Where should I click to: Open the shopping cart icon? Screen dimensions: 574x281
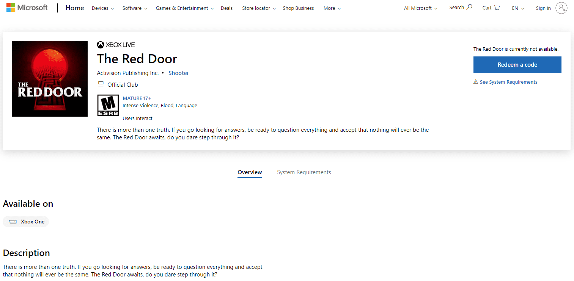[x=497, y=8]
